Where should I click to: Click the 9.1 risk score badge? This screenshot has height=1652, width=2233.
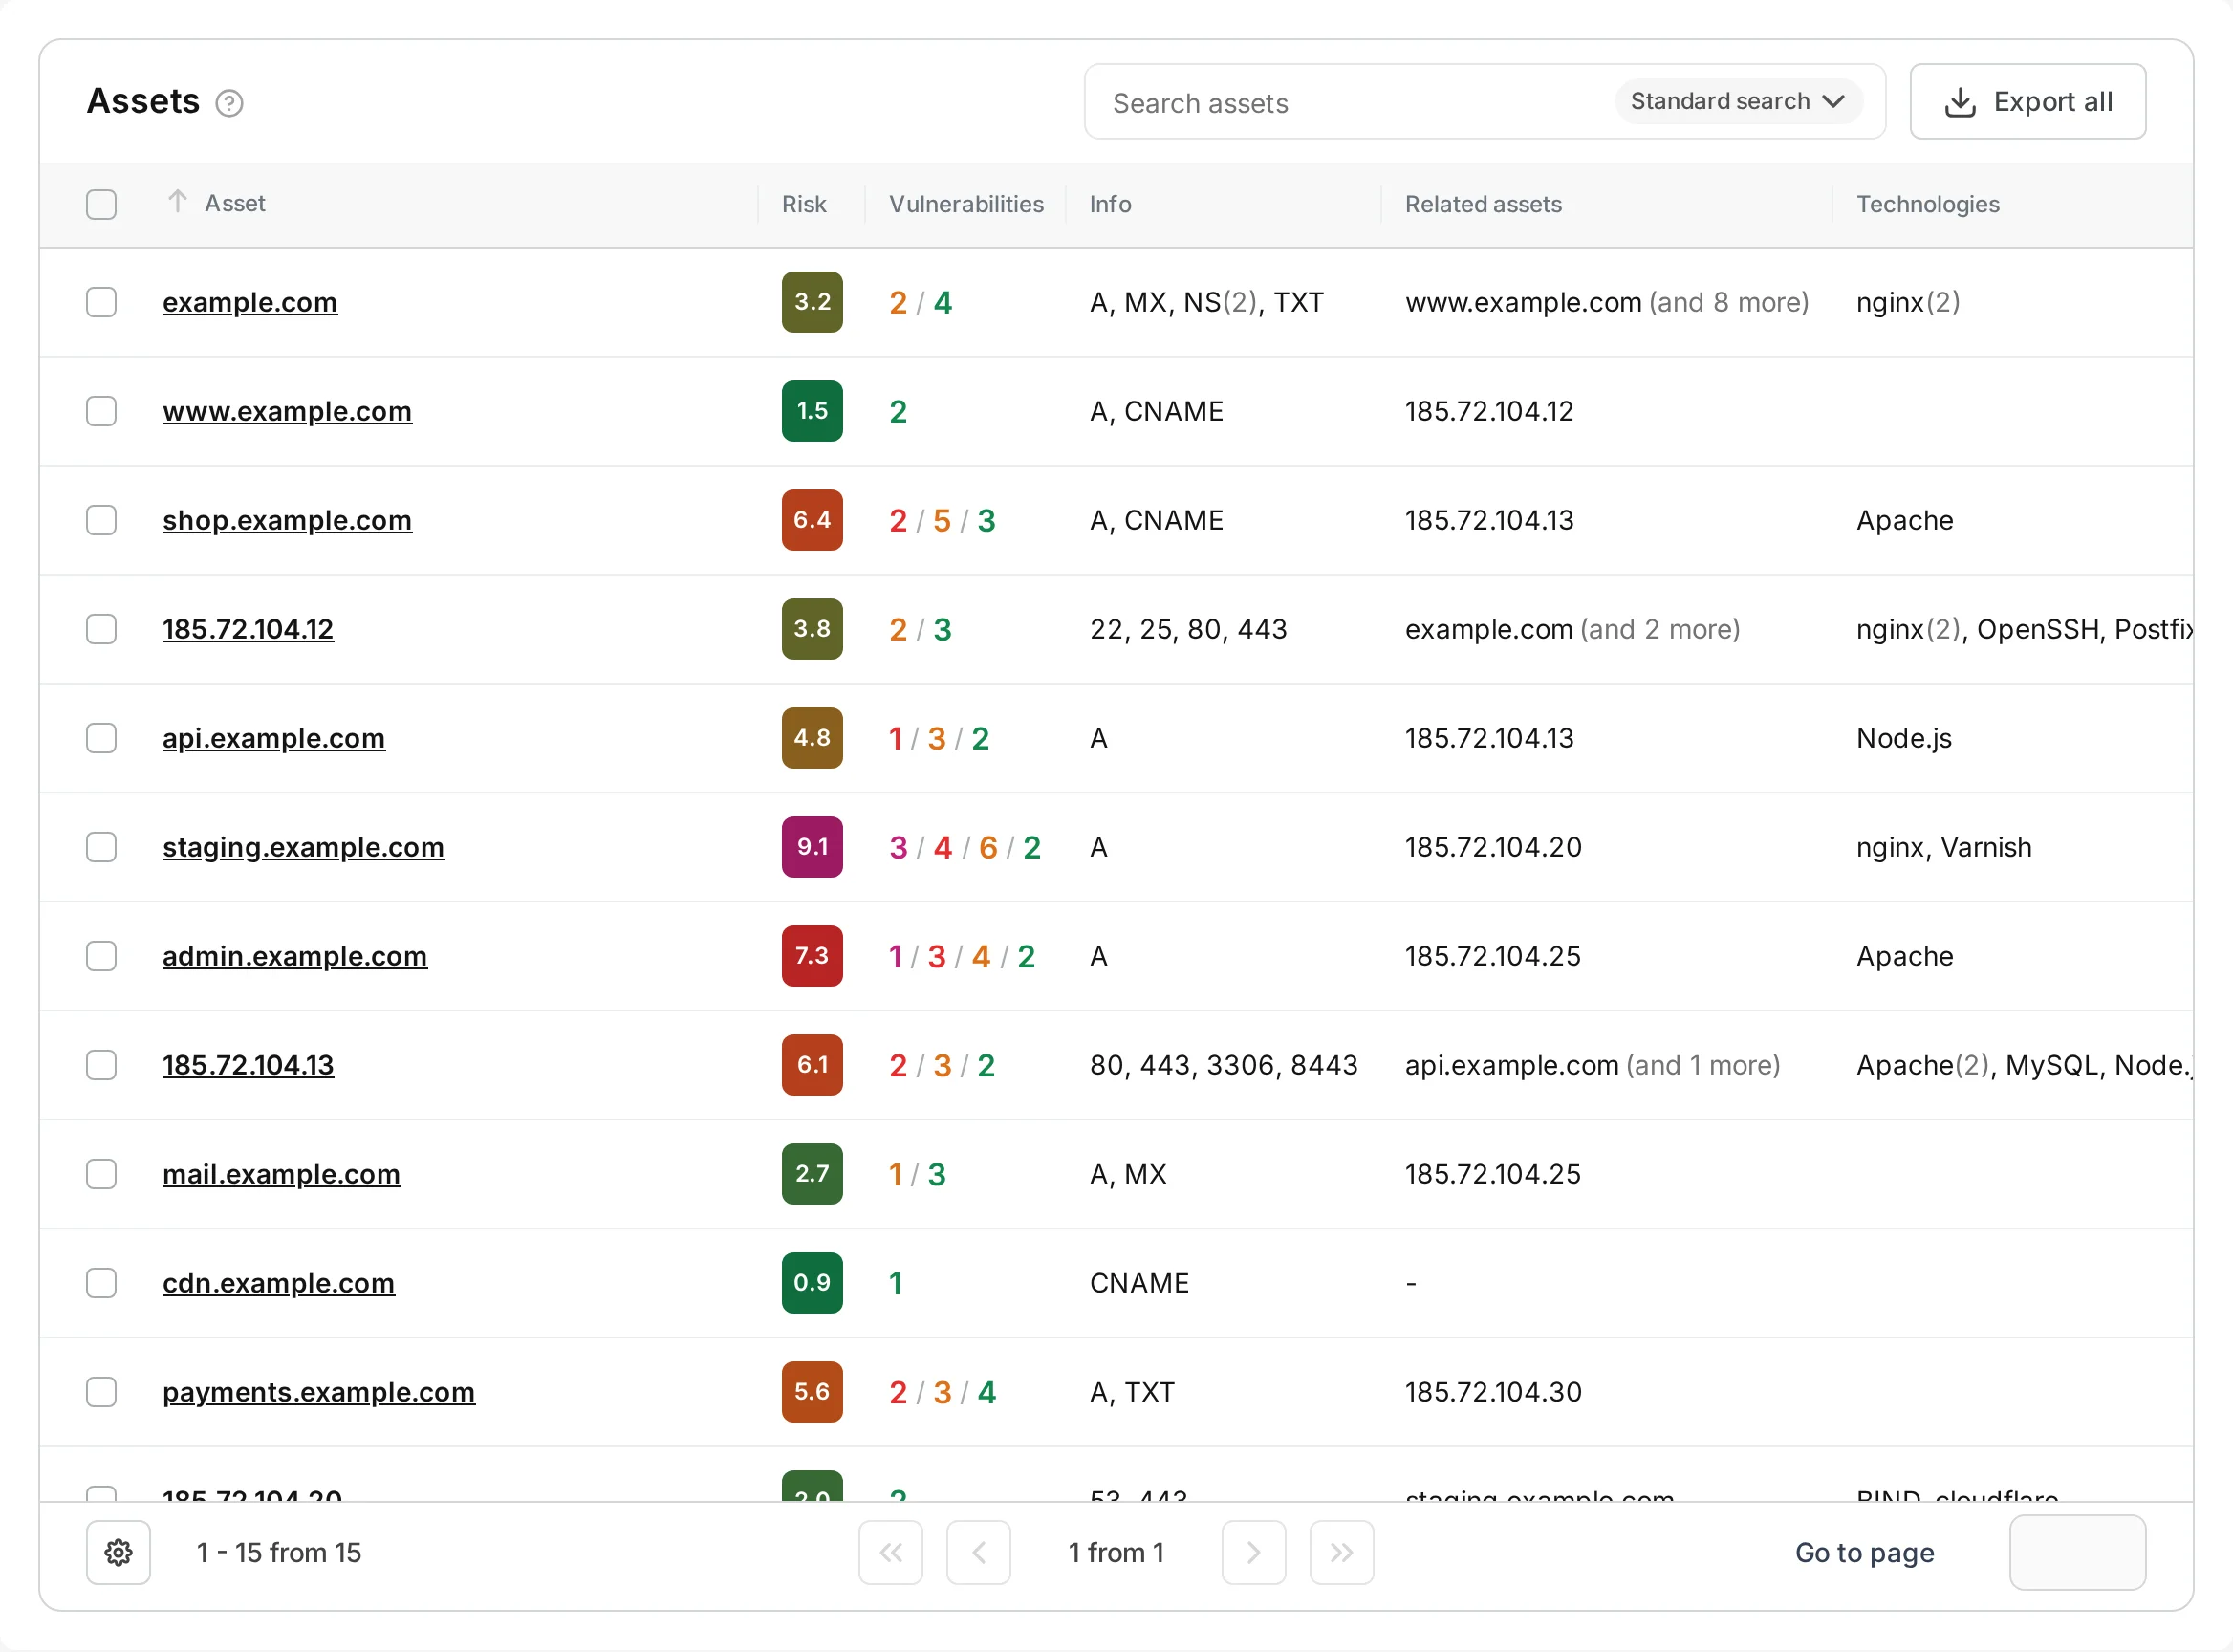pyautogui.click(x=811, y=847)
